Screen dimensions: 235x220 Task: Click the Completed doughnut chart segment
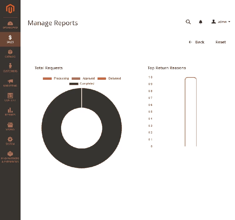(82, 158)
